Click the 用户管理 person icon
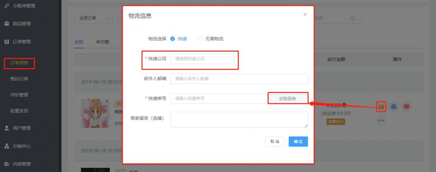This screenshot has width=436, height=172. click(x=7, y=128)
